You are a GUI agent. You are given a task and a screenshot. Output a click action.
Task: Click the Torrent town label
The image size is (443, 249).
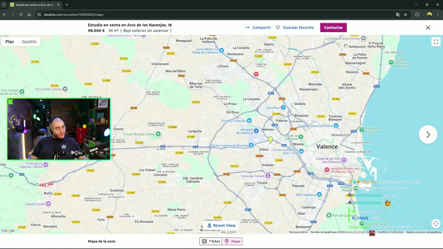[262, 183]
